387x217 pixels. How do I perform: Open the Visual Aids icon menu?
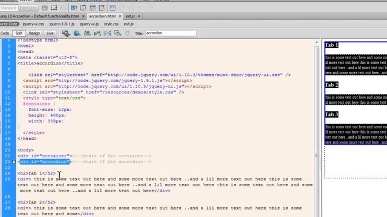coord(118,33)
